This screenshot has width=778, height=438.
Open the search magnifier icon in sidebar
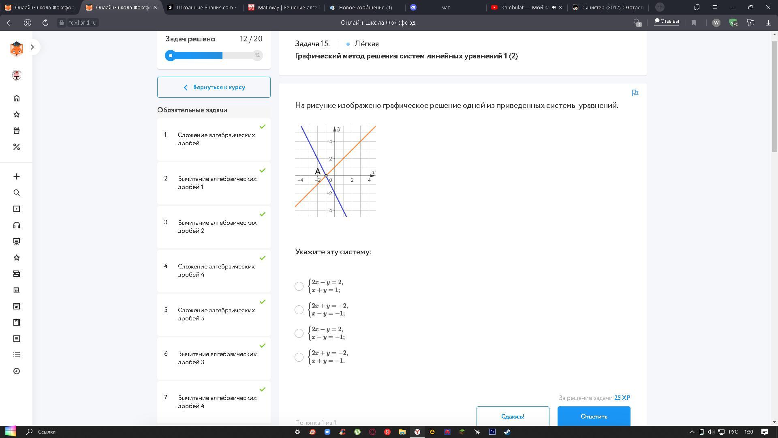[17, 193]
